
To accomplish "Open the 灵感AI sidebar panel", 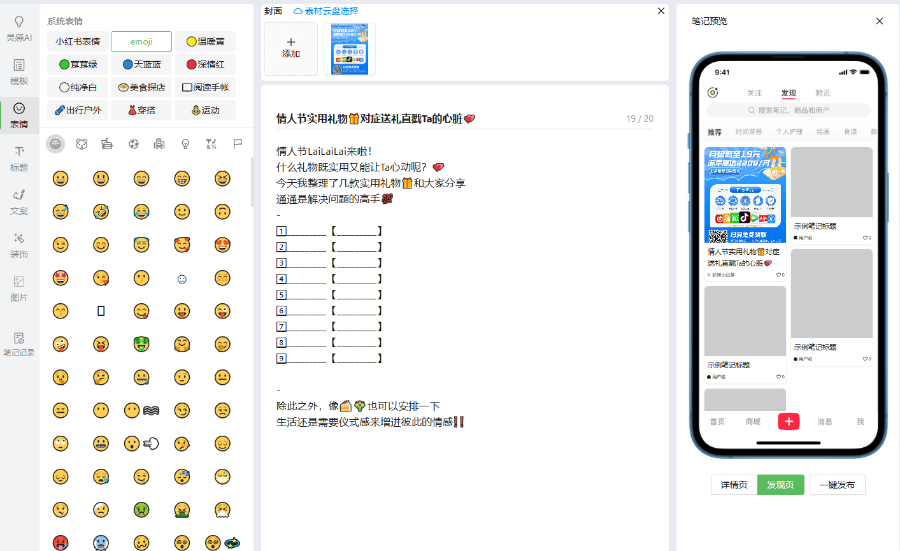I will point(19,29).
